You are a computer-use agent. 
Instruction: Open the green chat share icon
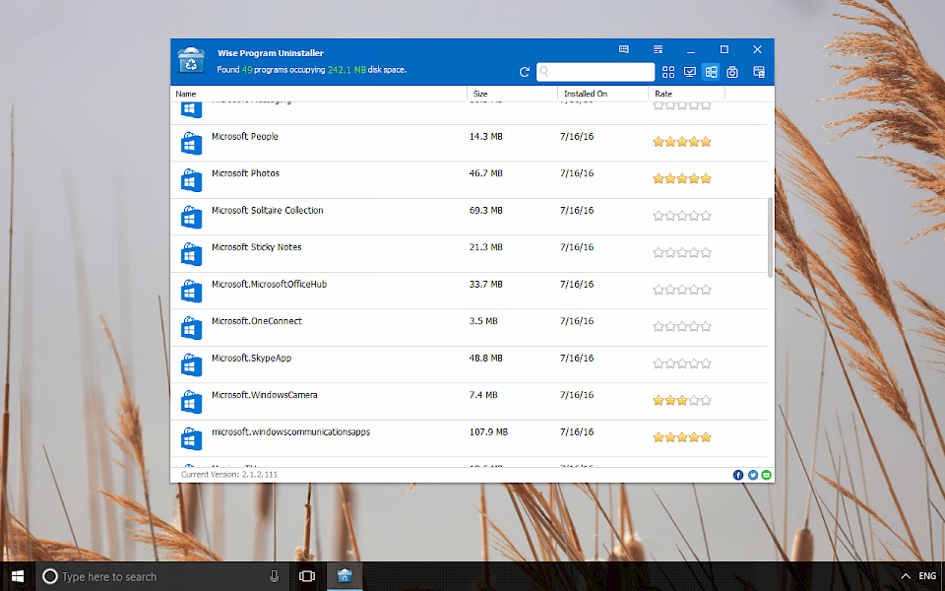pos(766,475)
